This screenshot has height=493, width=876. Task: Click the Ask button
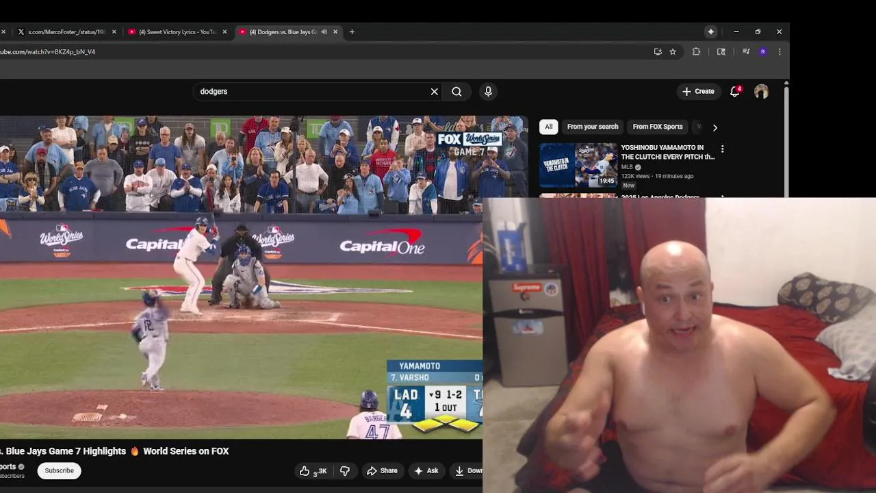pyautogui.click(x=426, y=470)
